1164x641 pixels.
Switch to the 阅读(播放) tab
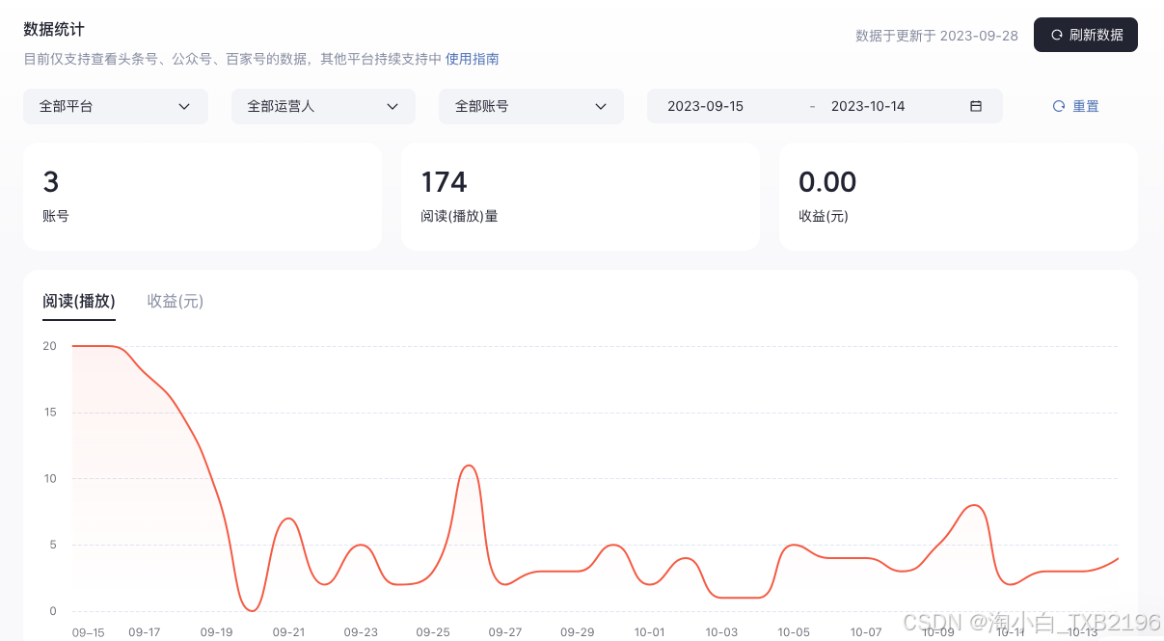(x=79, y=301)
